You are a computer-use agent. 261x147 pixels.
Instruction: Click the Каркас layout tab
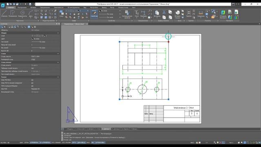click(x=125, y=129)
